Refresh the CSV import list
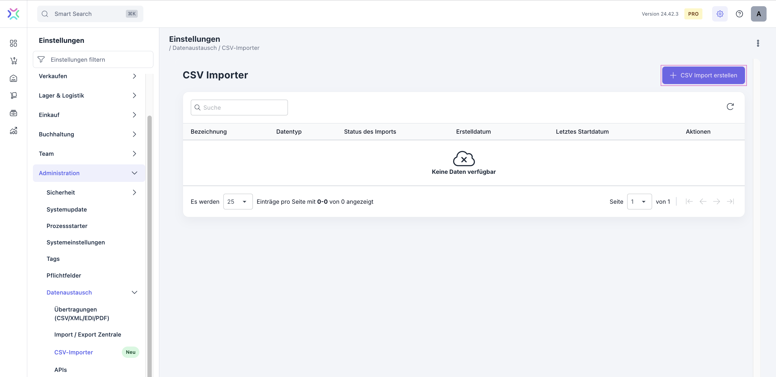This screenshot has width=776, height=377. 730,106
